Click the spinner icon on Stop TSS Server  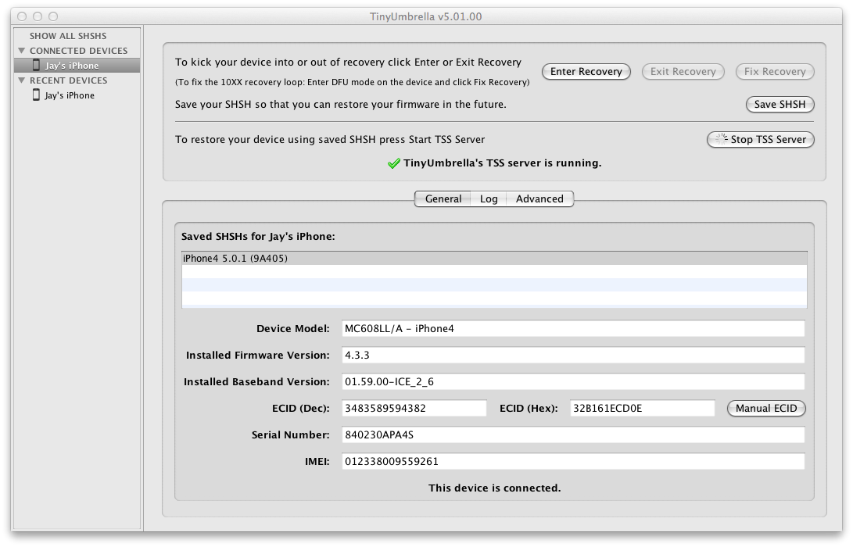point(721,139)
